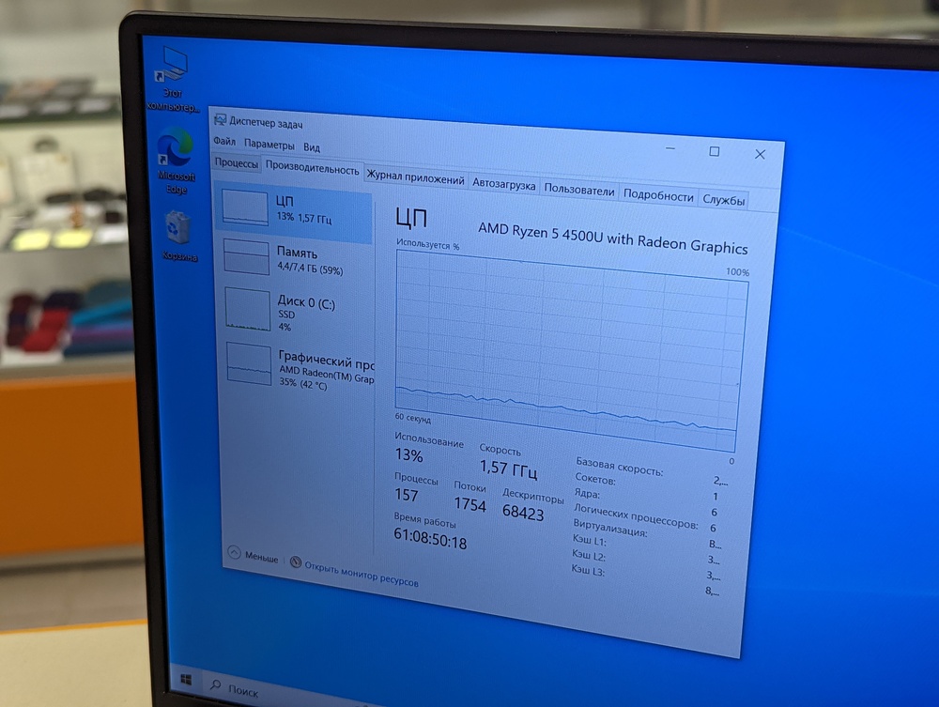
Task: Click the '60 секунд' graph label
Action: tap(412, 417)
